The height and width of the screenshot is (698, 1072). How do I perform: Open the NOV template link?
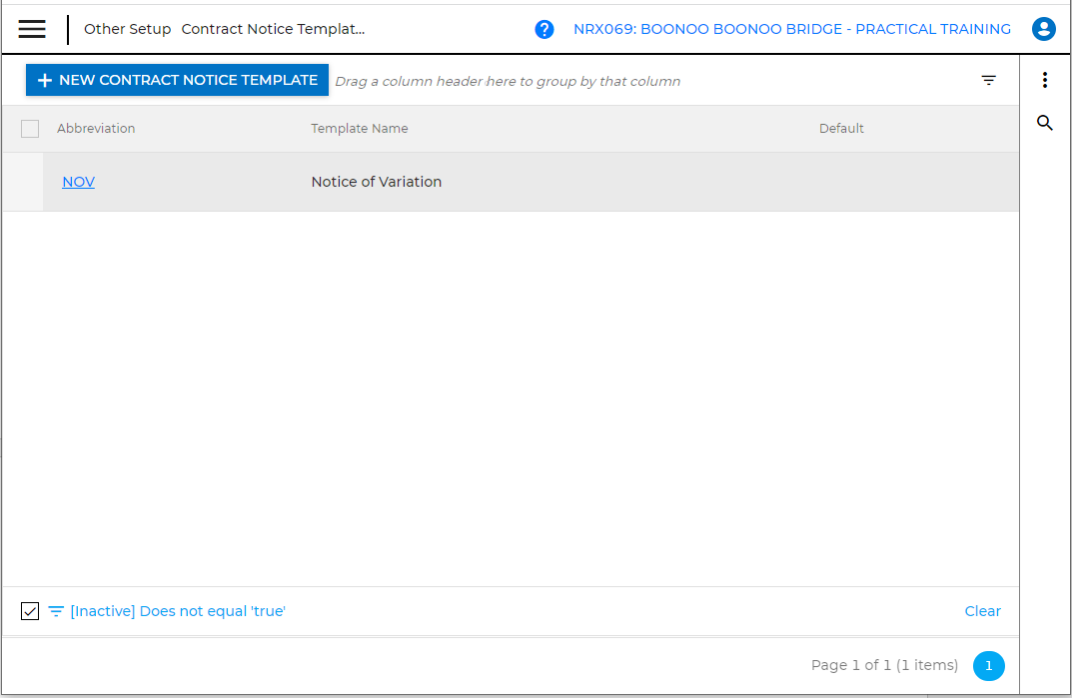[x=78, y=182]
